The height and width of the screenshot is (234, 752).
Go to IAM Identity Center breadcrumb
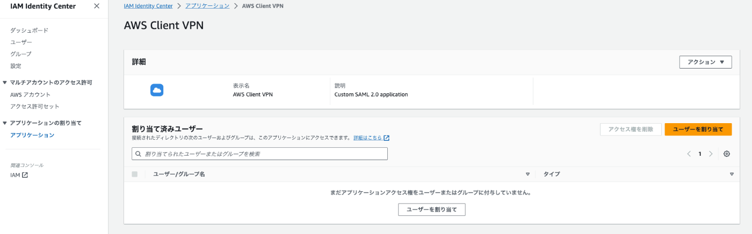tap(148, 6)
